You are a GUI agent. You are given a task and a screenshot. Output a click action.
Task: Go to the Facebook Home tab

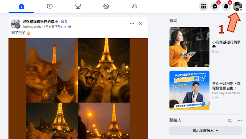pyautogui.click(x=22, y=7)
